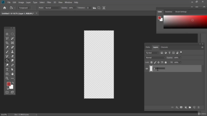Select the Pen tool
Viewport: 207px width, 116px height.
12,65
